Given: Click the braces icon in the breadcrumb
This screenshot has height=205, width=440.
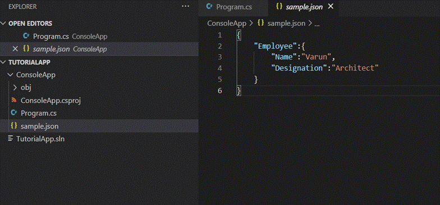Looking at the screenshot, I should coord(260,23).
